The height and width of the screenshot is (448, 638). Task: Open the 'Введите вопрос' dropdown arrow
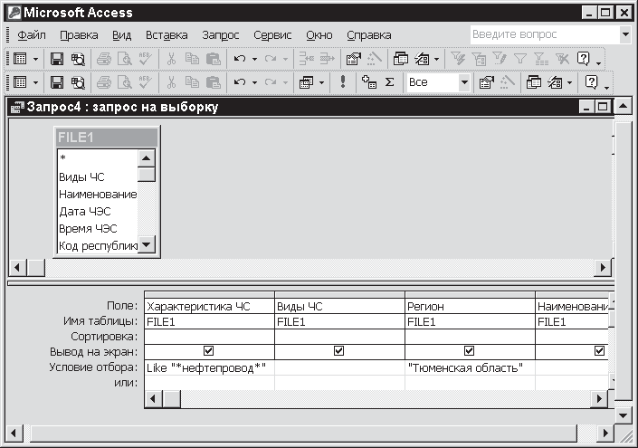click(625, 35)
